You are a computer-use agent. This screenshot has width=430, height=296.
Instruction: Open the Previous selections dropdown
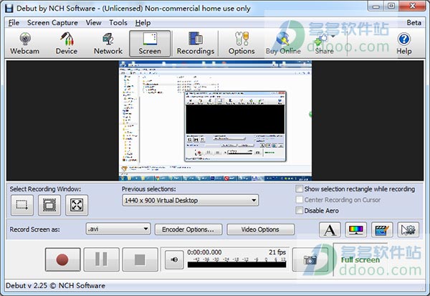coord(190,200)
